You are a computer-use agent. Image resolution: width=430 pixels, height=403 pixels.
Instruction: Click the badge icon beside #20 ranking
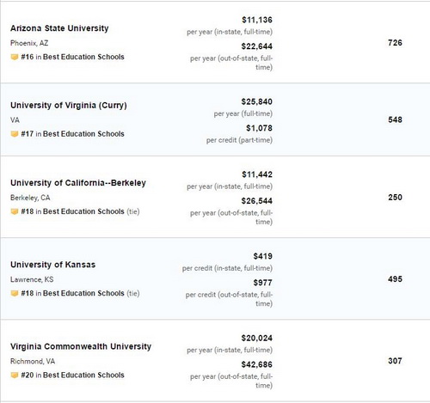(x=15, y=376)
